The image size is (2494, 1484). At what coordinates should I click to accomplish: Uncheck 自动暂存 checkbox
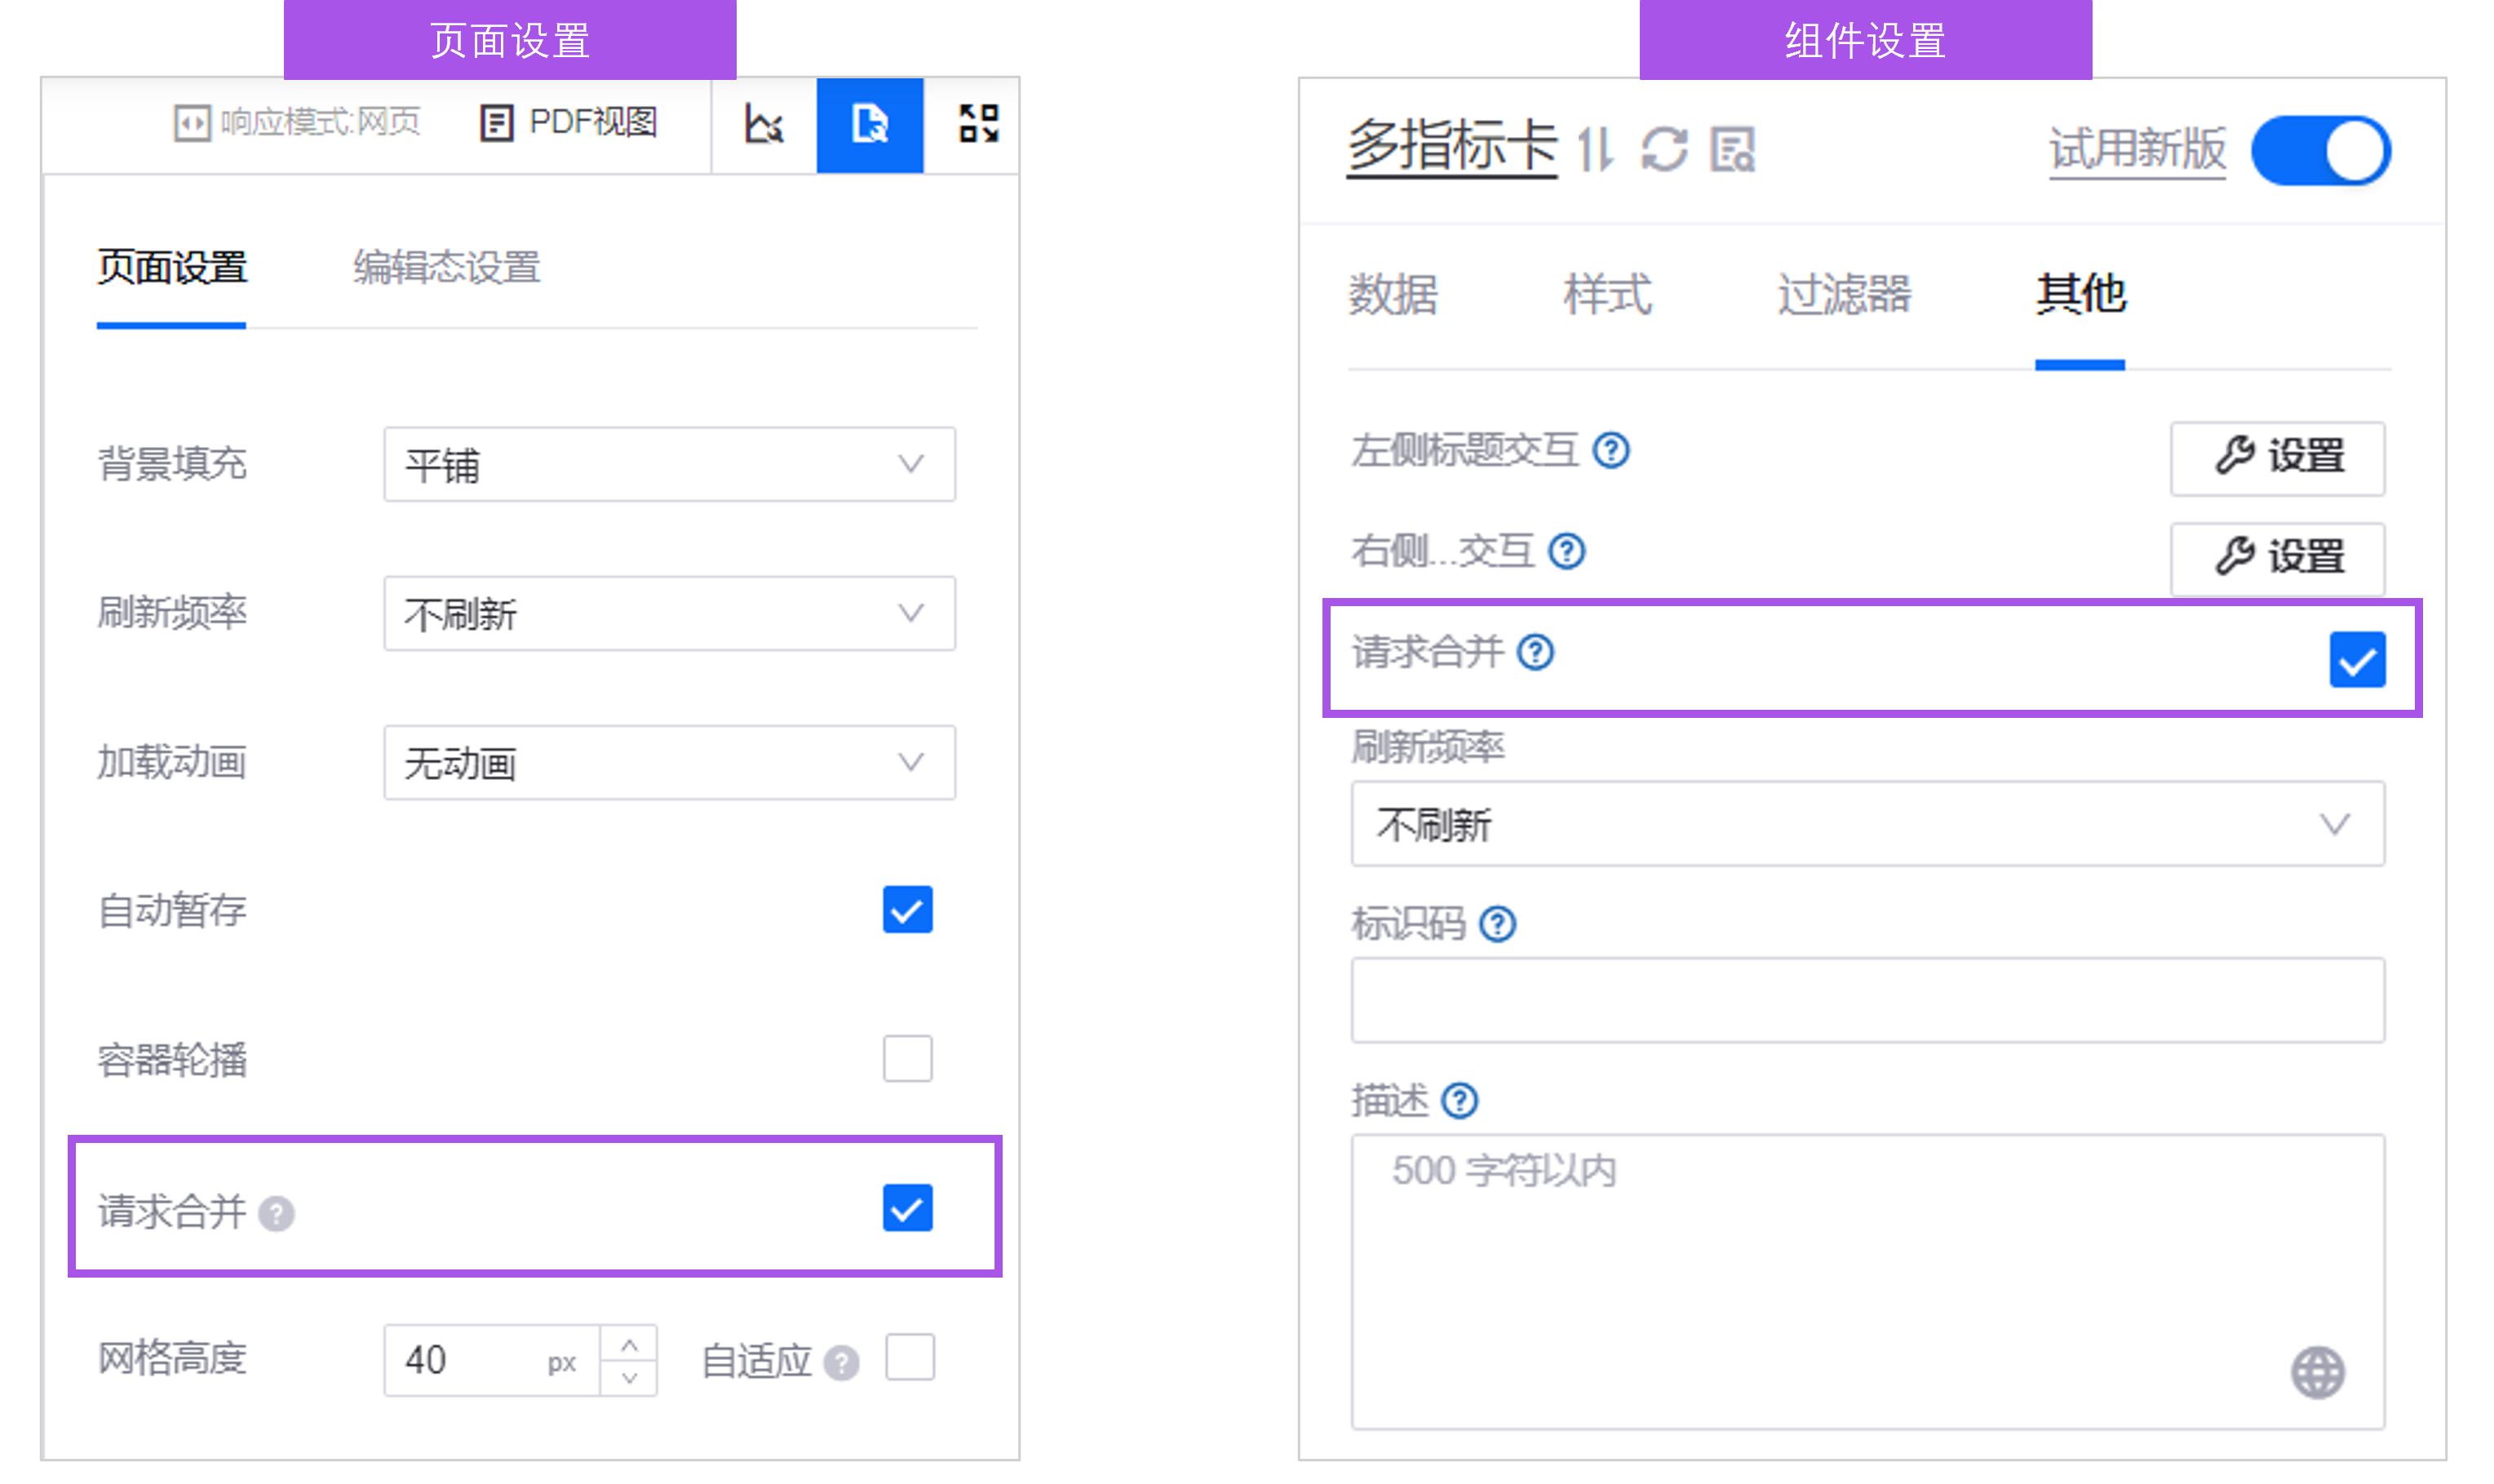point(907,910)
